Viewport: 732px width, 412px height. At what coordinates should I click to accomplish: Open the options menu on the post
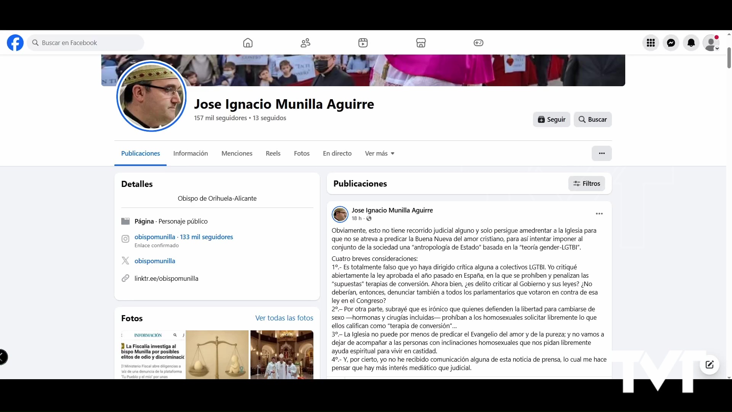pyautogui.click(x=599, y=213)
